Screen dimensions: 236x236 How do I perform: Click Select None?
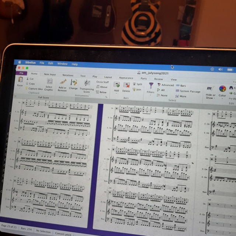tap(162, 95)
